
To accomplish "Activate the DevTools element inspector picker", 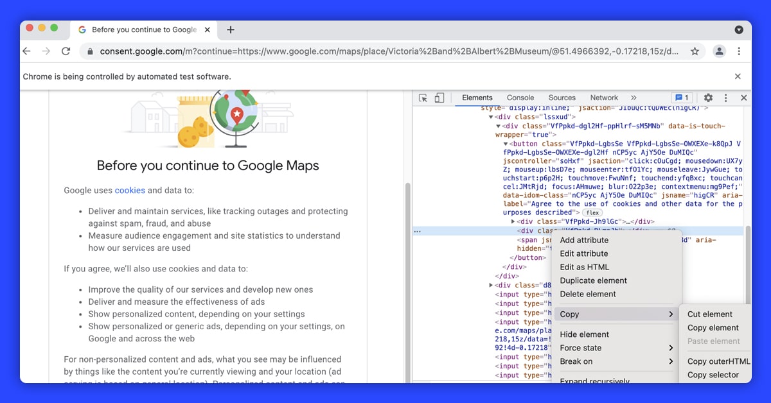I will [x=423, y=98].
